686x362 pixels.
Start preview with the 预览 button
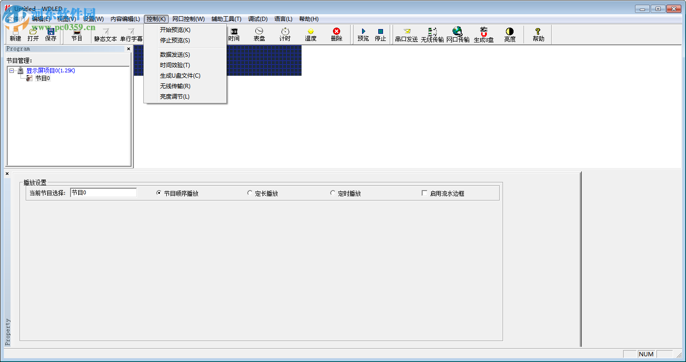coord(363,35)
